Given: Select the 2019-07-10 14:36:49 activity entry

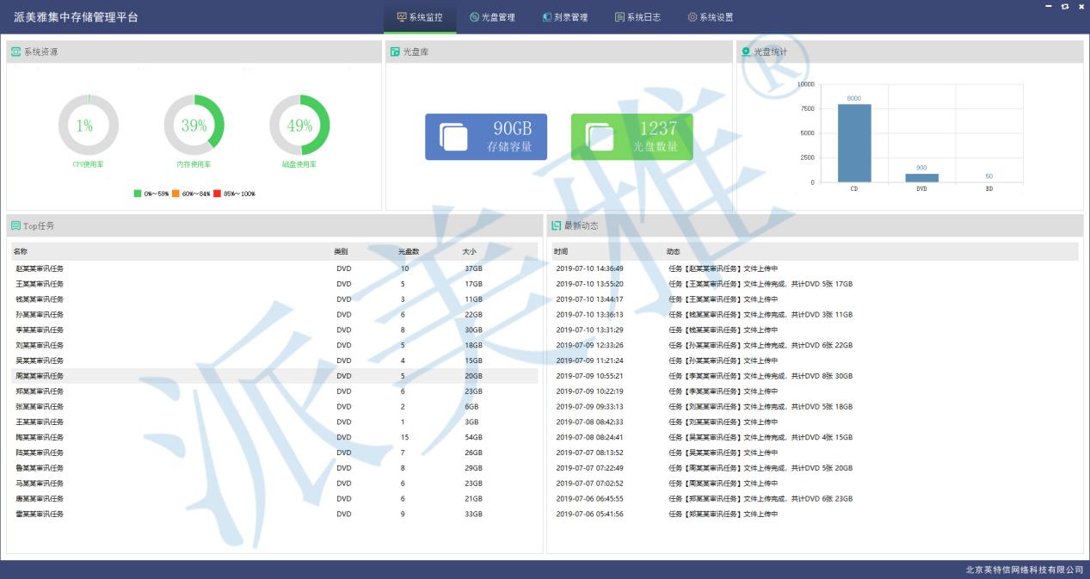Looking at the screenshot, I should click(x=590, y=268).
